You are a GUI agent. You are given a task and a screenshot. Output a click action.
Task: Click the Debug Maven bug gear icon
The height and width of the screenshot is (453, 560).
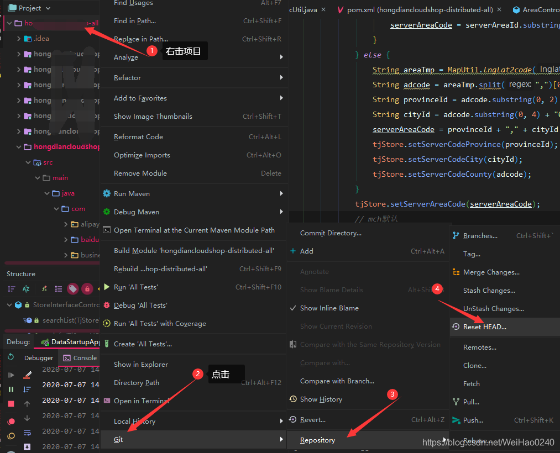pos(107,212)
